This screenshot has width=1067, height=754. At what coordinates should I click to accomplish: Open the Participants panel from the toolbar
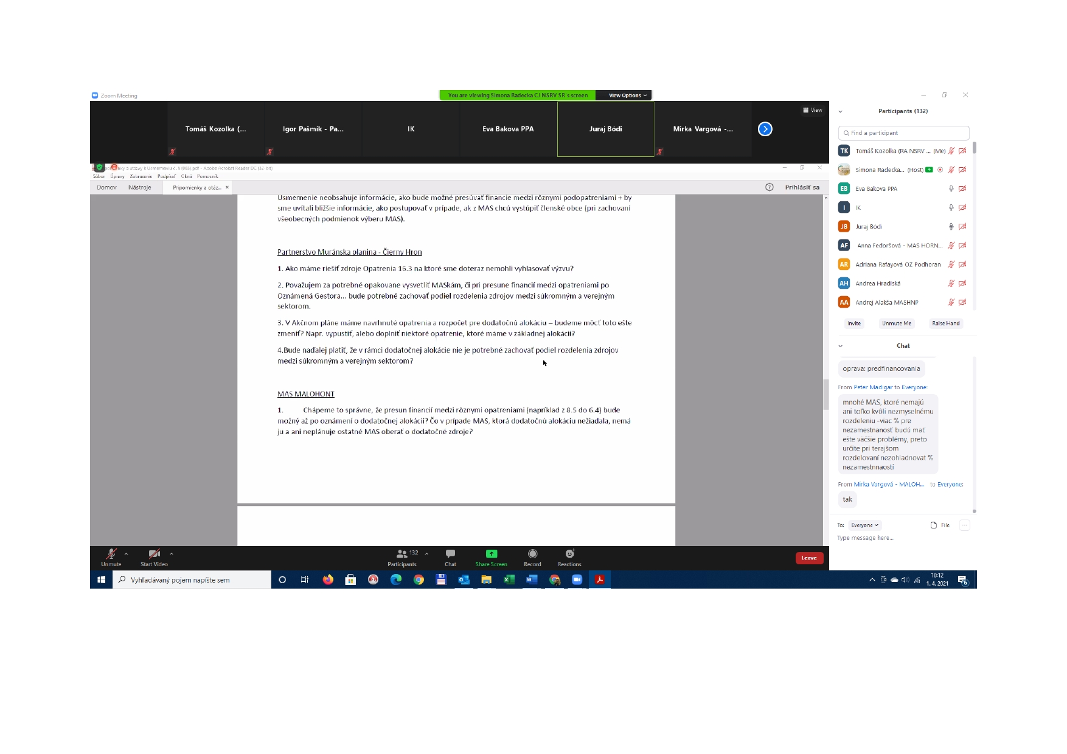[x=402, y=557]
